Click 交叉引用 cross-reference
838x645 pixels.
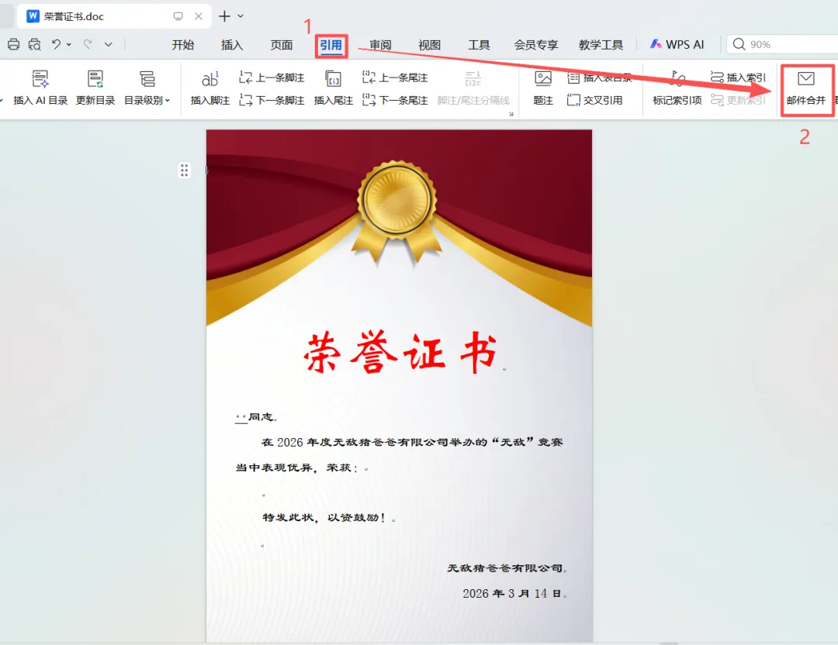595,100
